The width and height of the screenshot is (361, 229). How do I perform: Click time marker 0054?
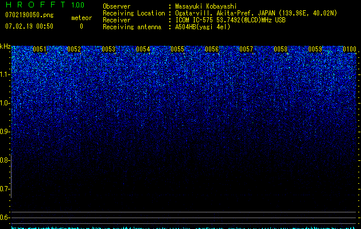point(143,49)
